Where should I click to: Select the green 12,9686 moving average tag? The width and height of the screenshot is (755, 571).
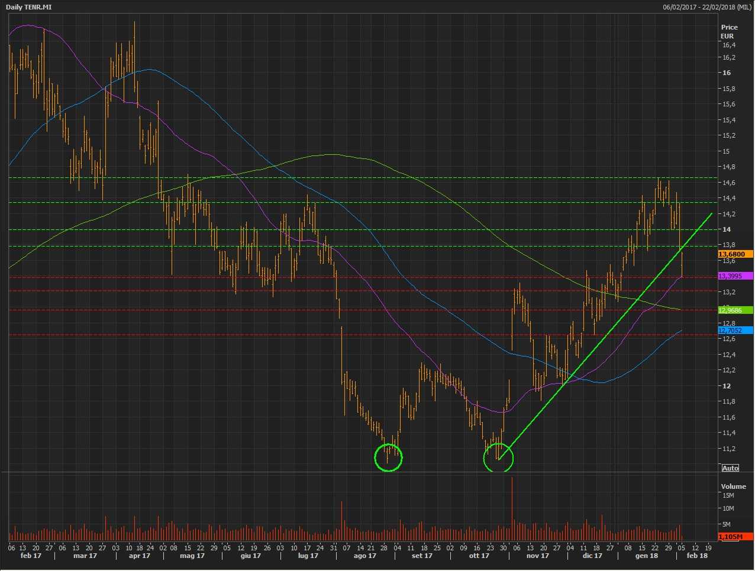[x=735, y=310]
